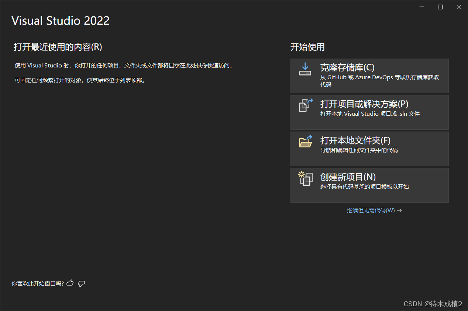Start 创建新项目(N) option
Viewport: 468px width, 311px height.
(369, 185)
